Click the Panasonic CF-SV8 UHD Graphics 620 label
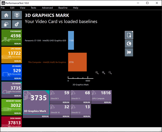Screen dimensions: 162x132 [45, 40]
